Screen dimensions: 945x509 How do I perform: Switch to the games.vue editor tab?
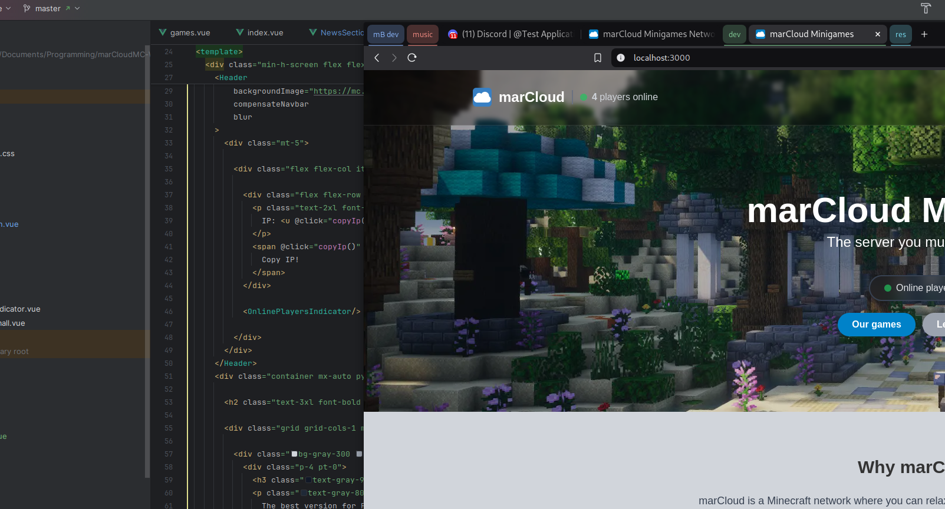click(185, 32)
